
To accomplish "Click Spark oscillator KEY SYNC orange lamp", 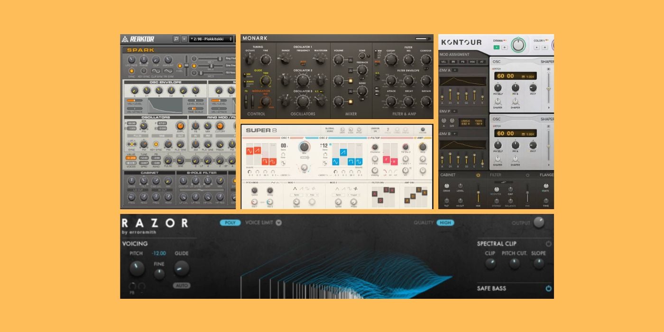I will click(x=156, y=144).
